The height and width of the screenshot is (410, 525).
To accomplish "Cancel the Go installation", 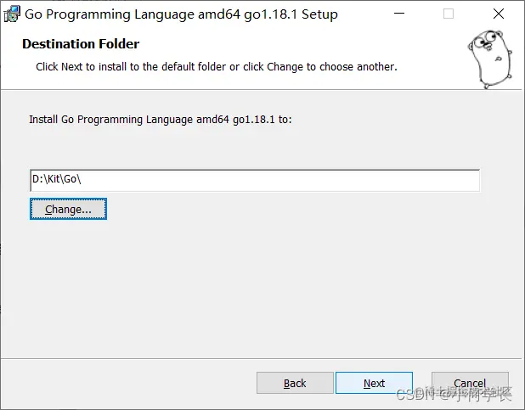I will (x=470, y=383).
